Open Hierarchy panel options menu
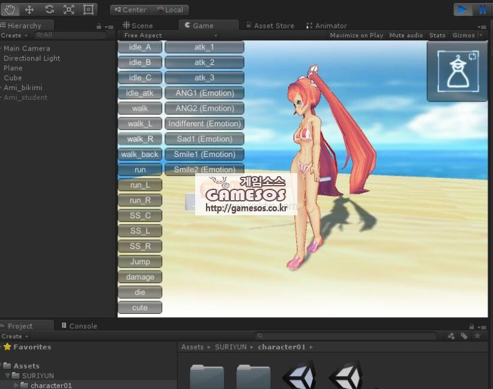 click(109, 26)
